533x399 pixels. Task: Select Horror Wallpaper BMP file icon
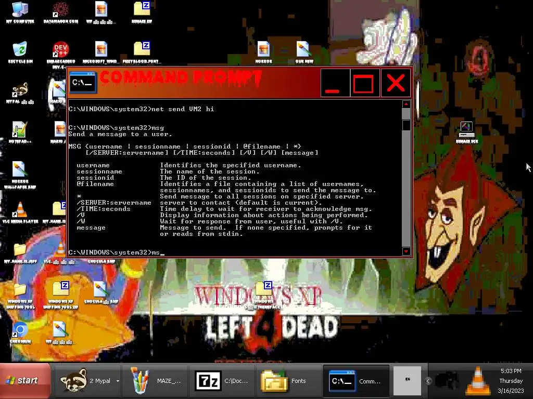(x=20, y=175)
